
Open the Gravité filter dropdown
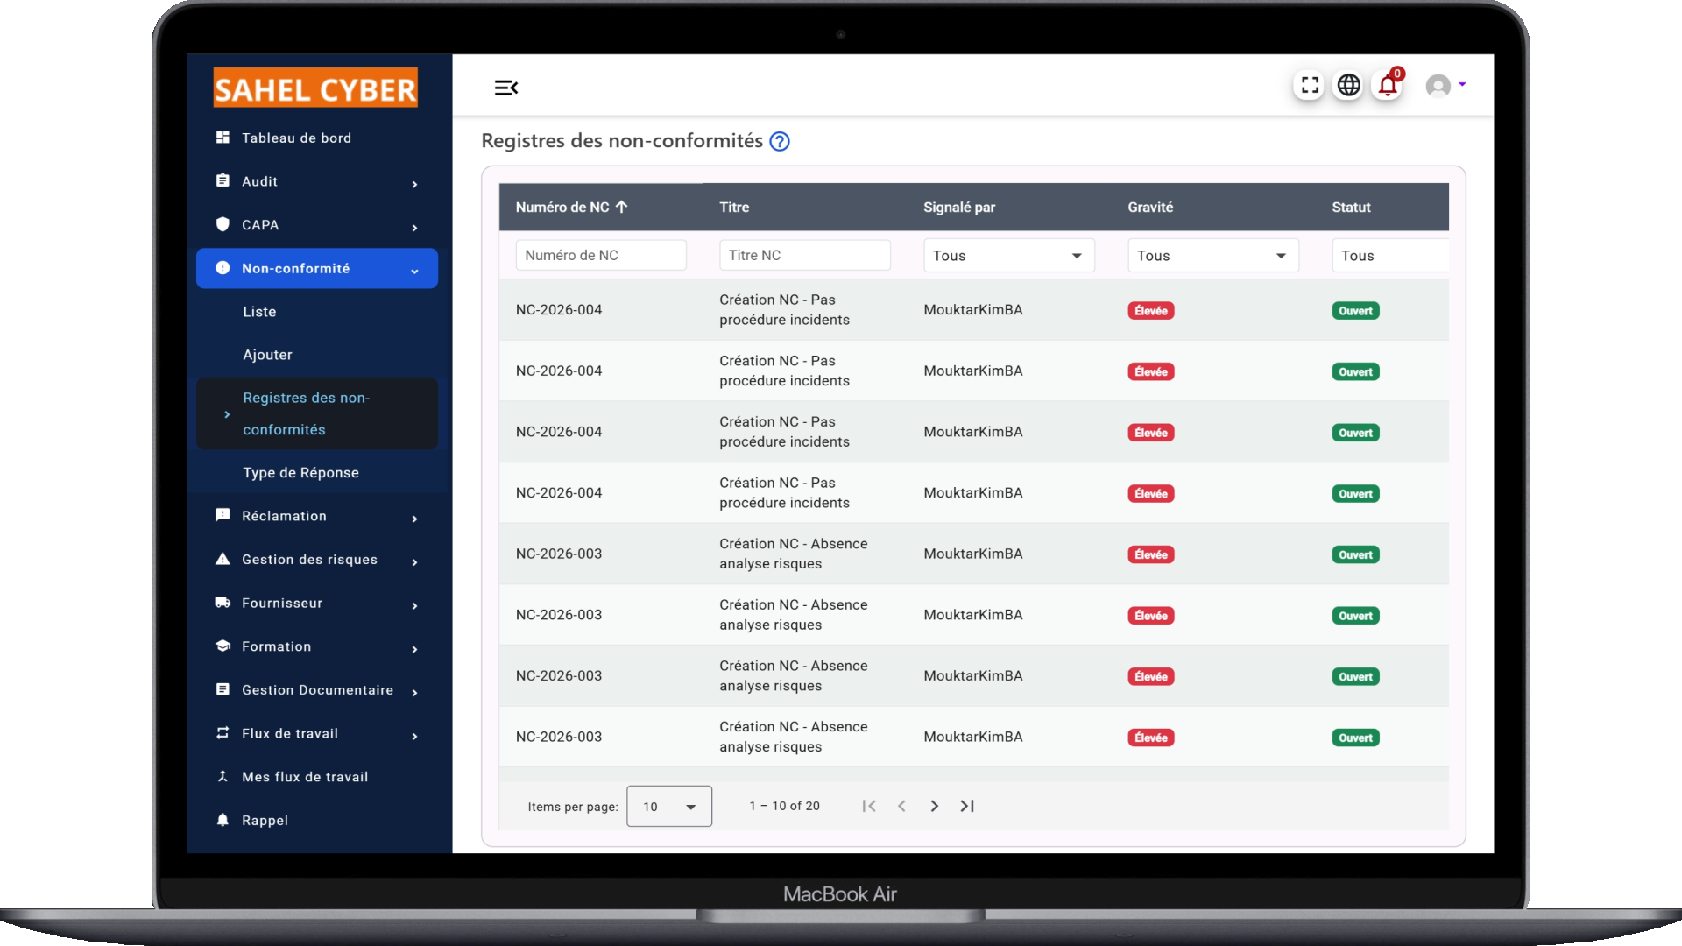click(x=1212, y=256)
